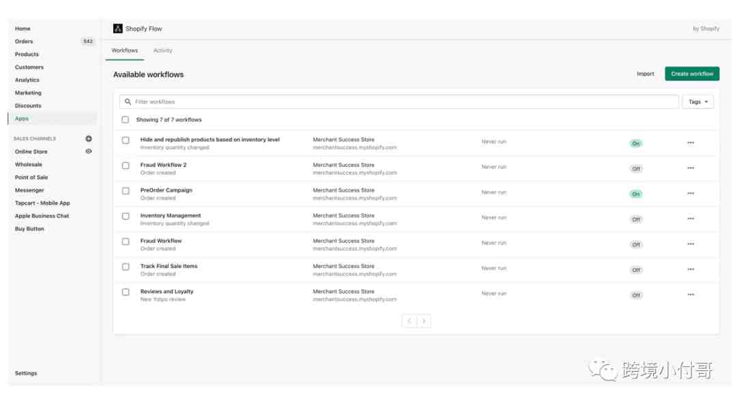The height and width of the screenshot is (403, 737).
Task: Open more actions for Fraud Workflow row
Action: (x=691, y=244)
